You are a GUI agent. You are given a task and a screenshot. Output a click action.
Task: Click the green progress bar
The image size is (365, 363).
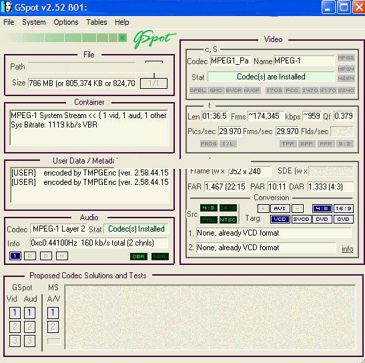click(67, 38)
